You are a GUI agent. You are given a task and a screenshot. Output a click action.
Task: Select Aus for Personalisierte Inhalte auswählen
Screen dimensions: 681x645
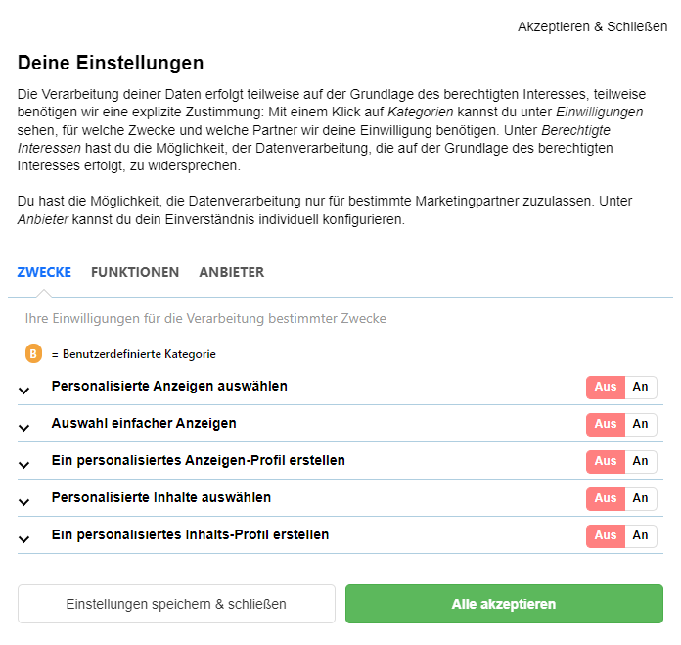coord(606,498)
